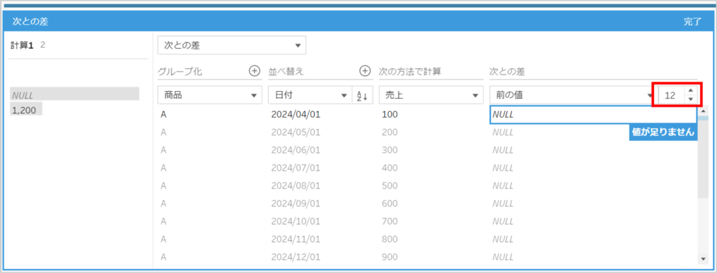Toggle the A-Z sort order icon
717x273 pixels.
point(363,95)
